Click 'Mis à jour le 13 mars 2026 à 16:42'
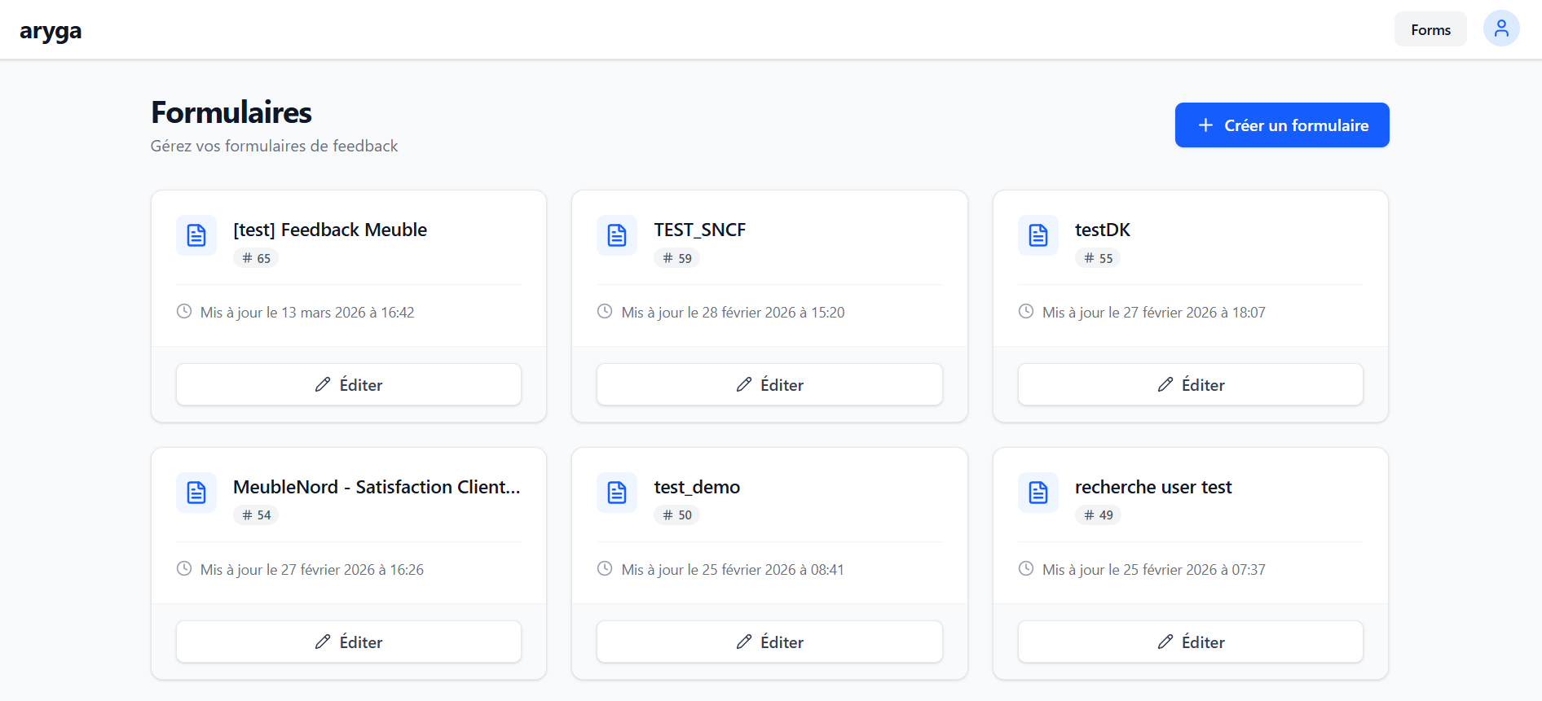The width and height of the screenshot is (1542, 701). click(x=307, y=312)
